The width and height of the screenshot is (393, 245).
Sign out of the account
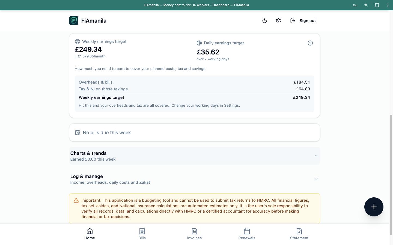tap(303, 21)
